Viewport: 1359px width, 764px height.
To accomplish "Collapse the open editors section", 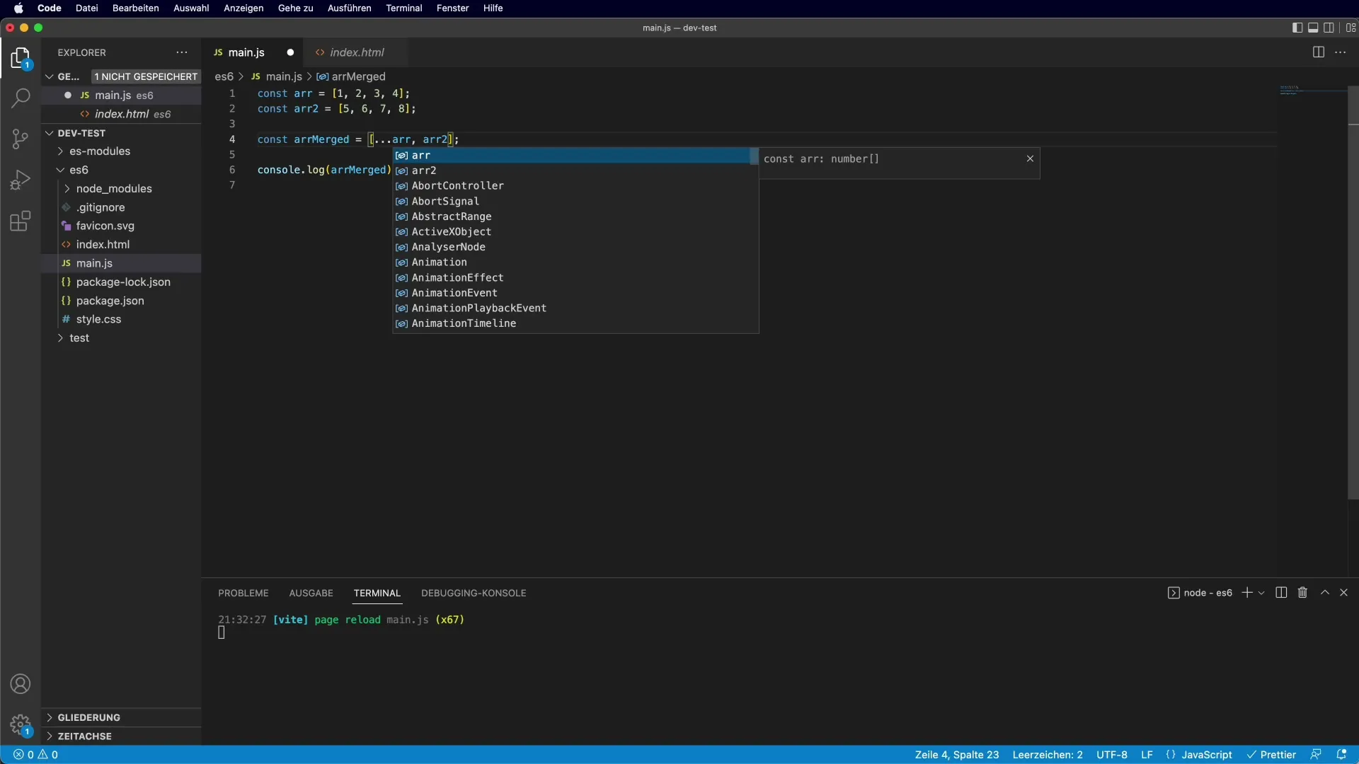I will (50, 76).
